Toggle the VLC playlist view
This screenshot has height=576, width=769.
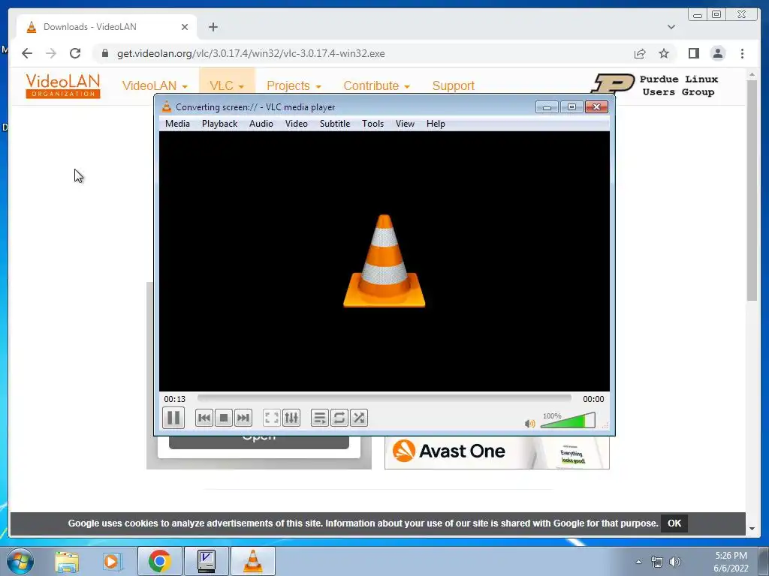pyautogui.click(x=320, y=418)
